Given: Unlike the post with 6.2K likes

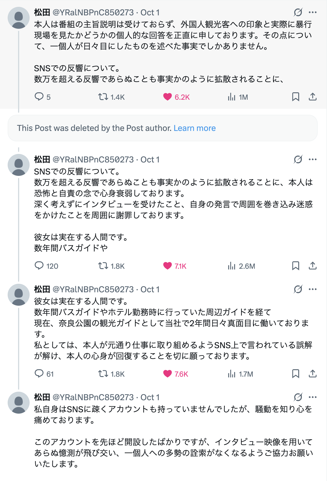Looking at the screenshot, I should click(167, 97).
